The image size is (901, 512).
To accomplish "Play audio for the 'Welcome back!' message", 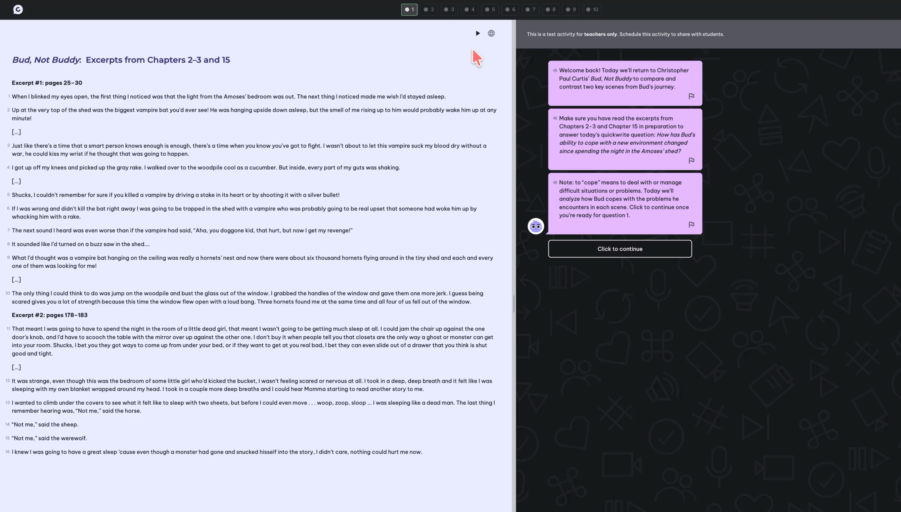I will point(555,70).
